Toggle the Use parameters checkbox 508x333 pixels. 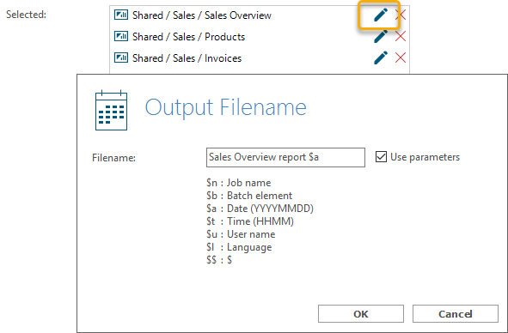point(381,157)
